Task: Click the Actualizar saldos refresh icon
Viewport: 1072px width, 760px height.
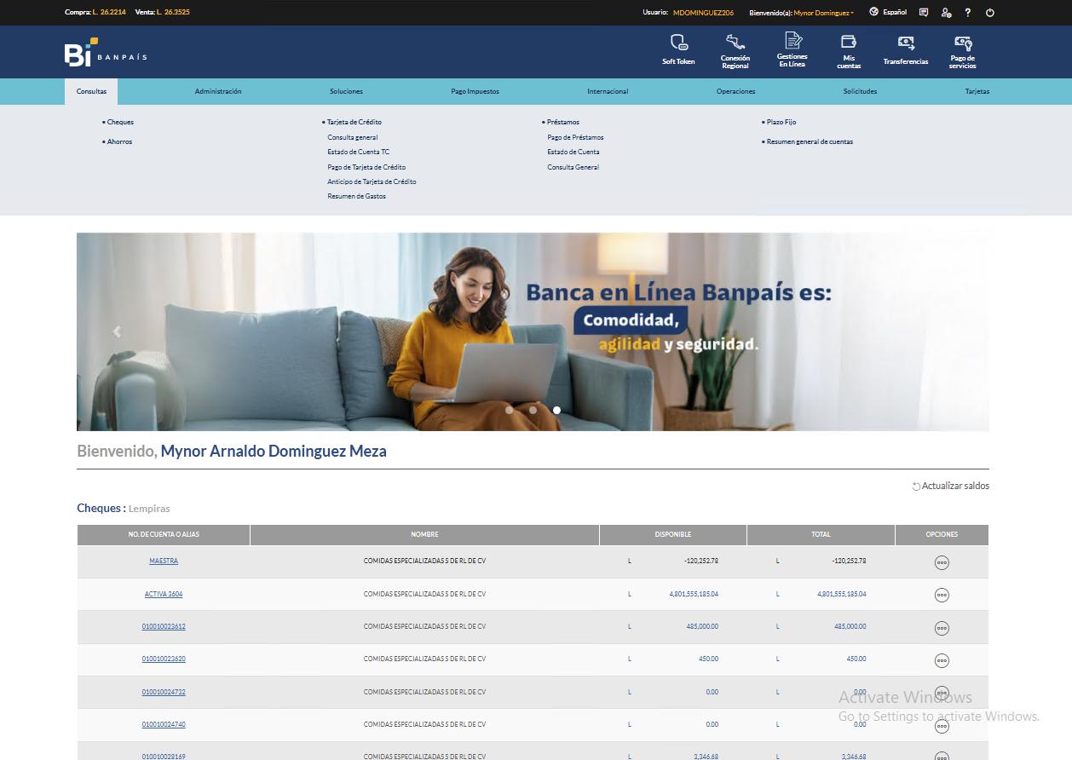Action: 916,487
